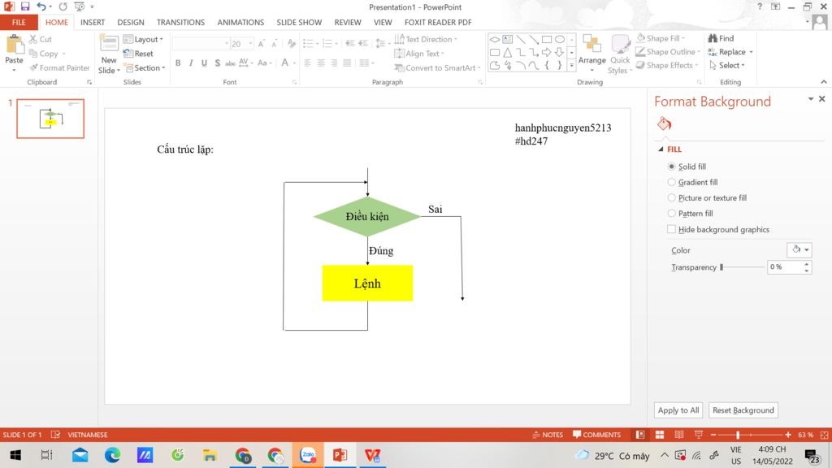Viewport: 832px width, 468px height.
Task: Select the Gradient fill option
Action: point(671,183)
